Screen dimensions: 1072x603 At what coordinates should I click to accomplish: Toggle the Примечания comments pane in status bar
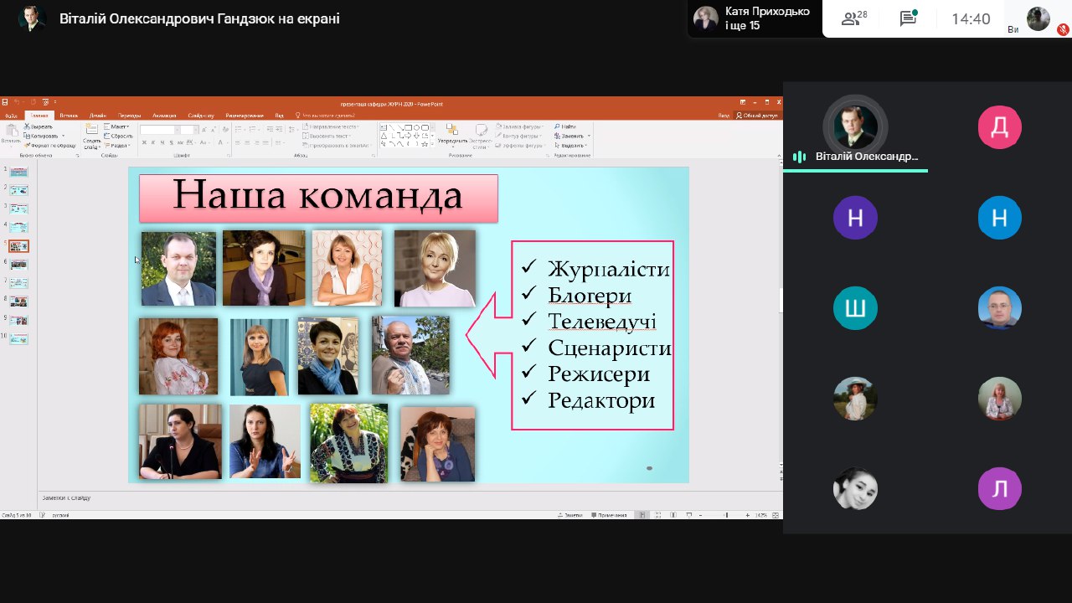click(x=610, y=515)
